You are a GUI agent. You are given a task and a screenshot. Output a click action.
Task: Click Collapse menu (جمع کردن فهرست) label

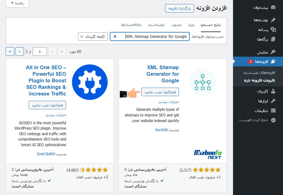(254, 120)
